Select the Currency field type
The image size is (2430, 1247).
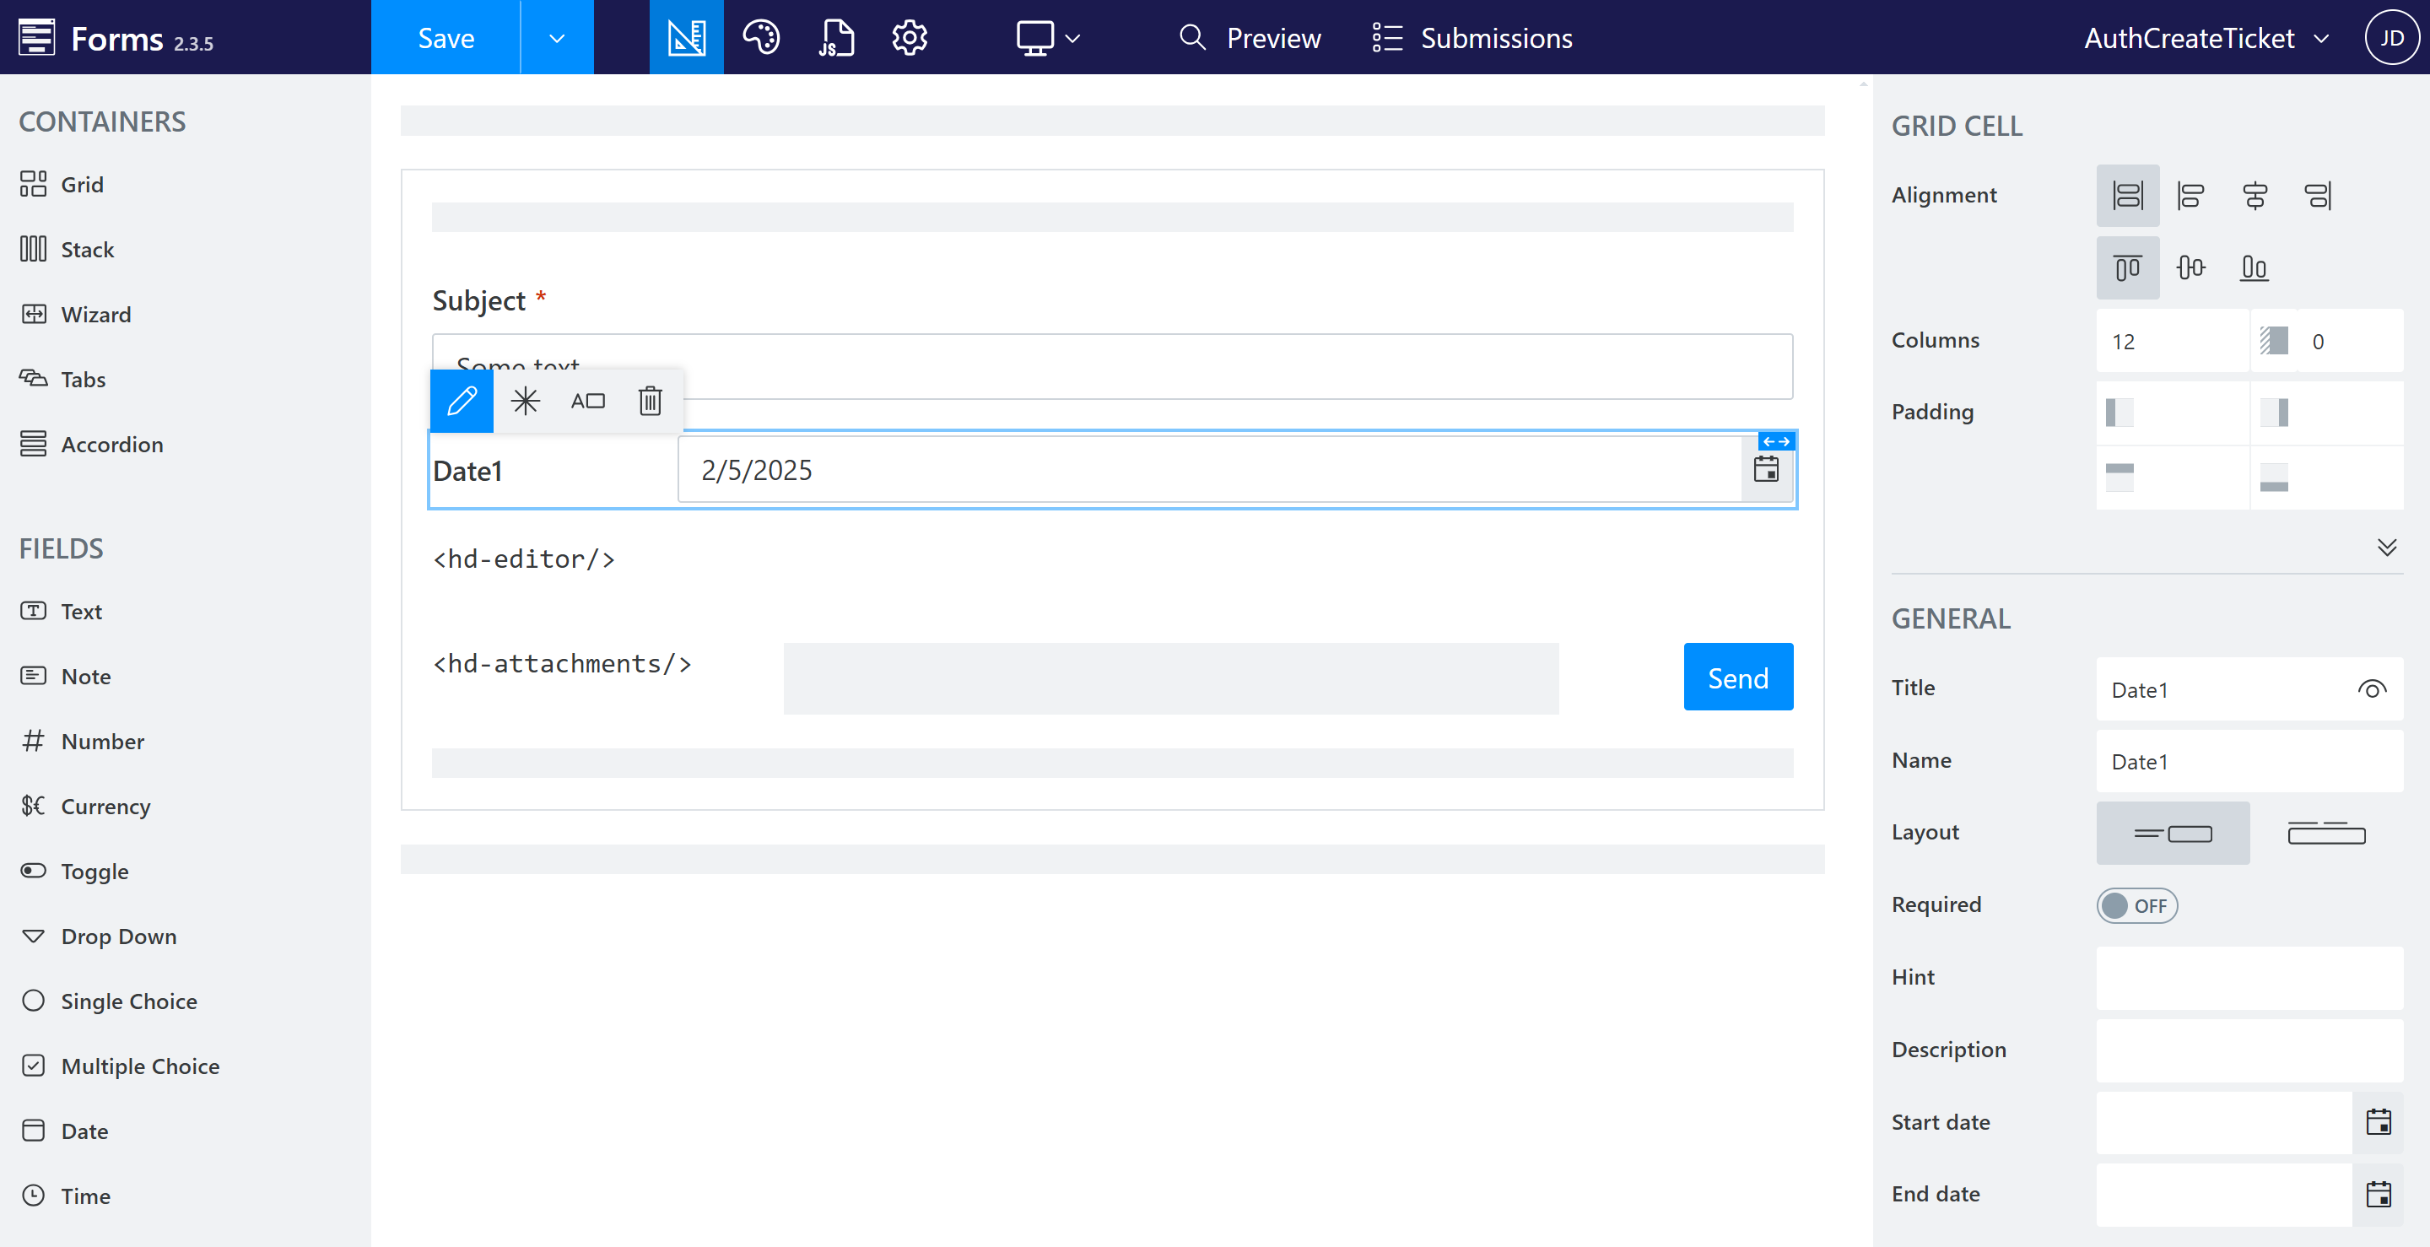86,807
